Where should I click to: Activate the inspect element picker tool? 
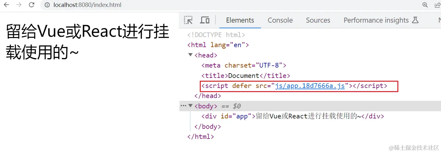(x=188, y=20)
